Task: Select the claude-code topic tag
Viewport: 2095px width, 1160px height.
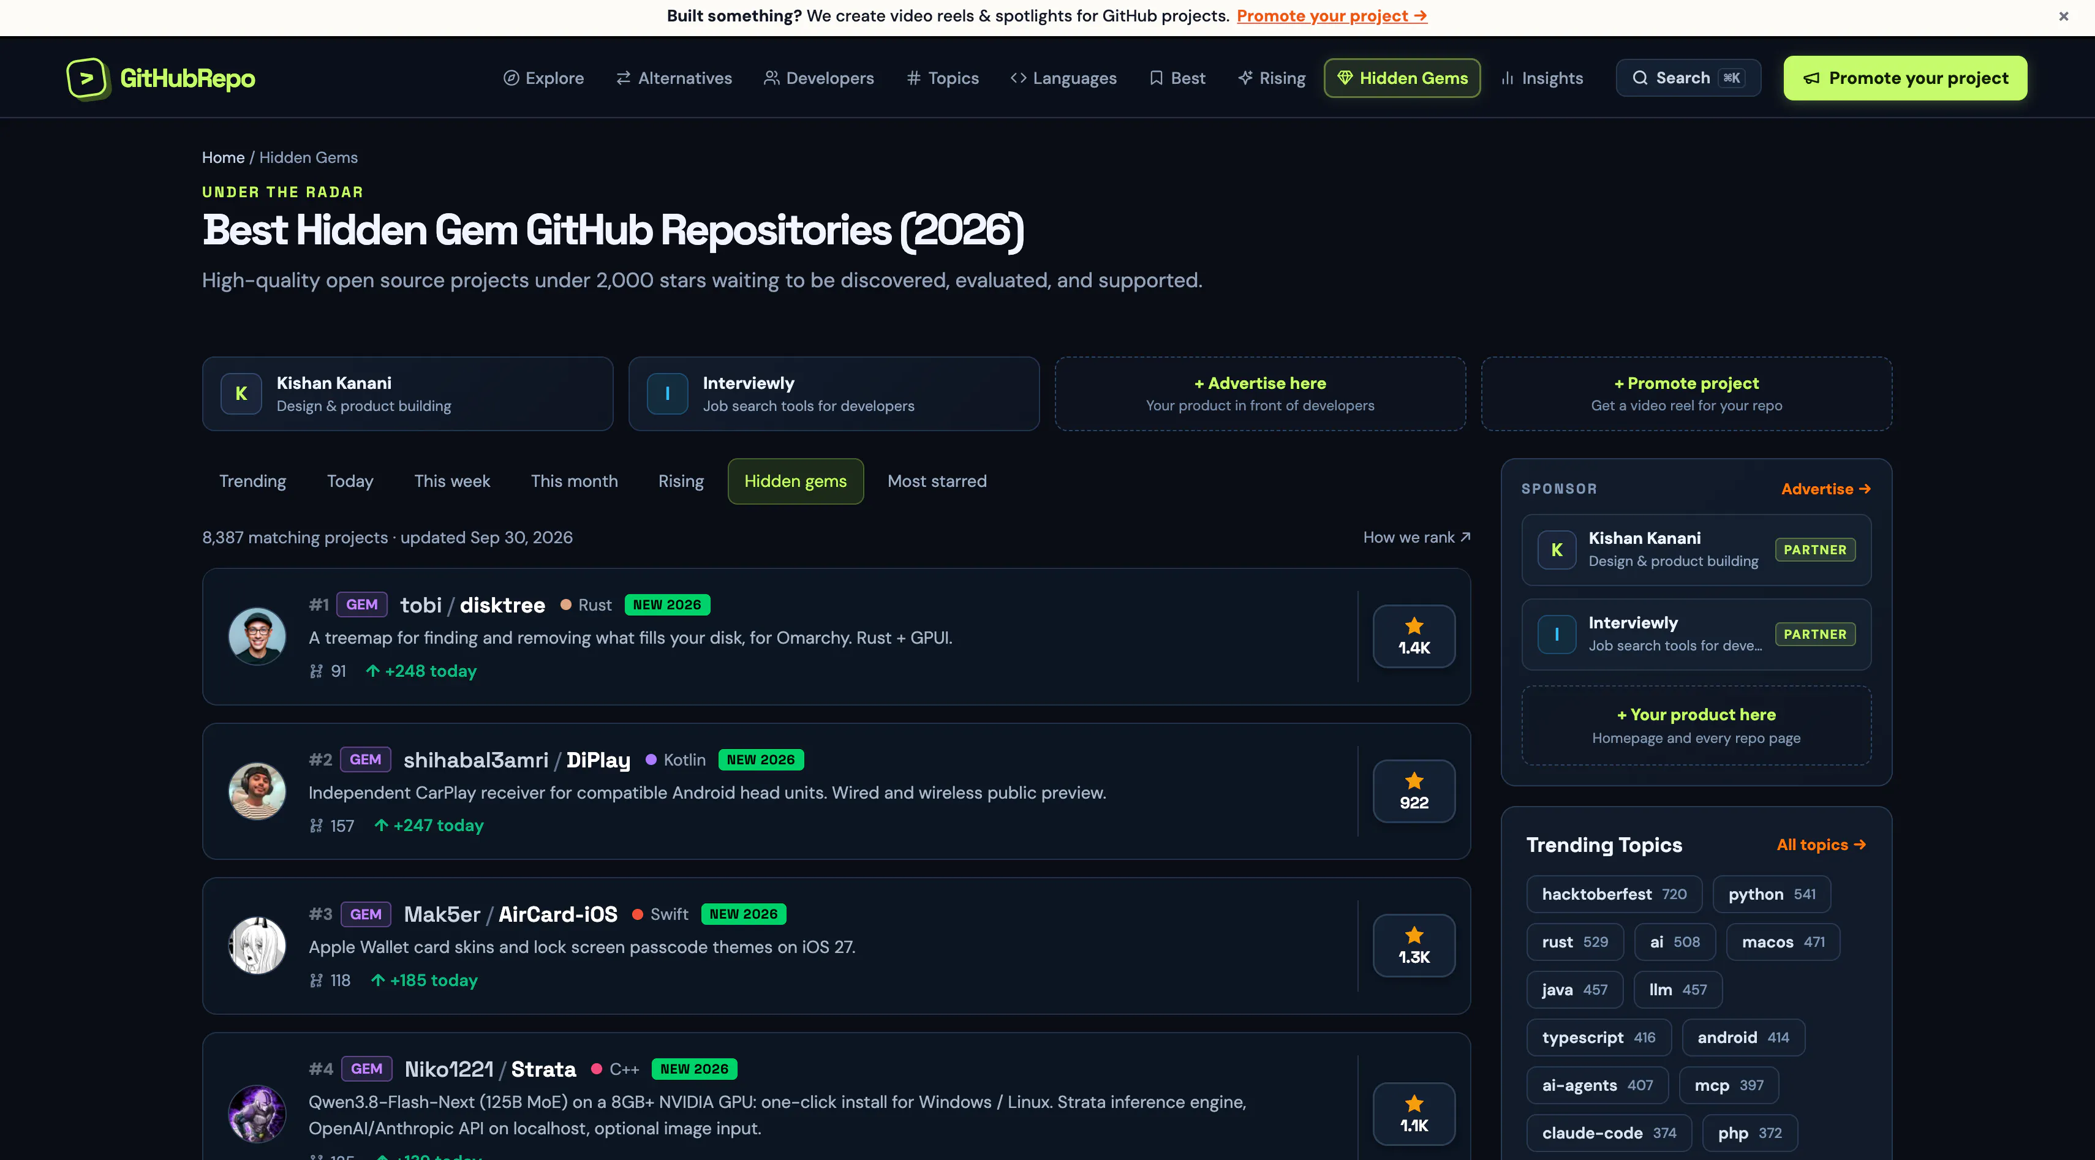Action: pos(1609,1133)
